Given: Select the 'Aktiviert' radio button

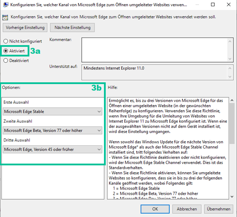Looking at the screenshot, I should click(x=6, y=51).
